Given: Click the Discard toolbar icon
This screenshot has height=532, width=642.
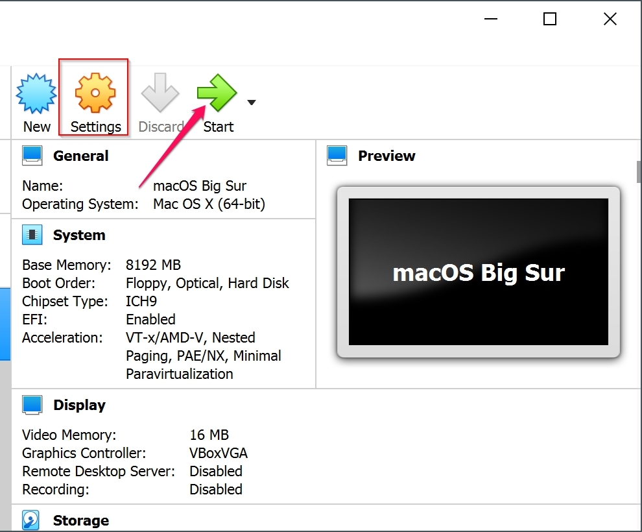Looking at the screenshot, I should (x=160, y=93).
